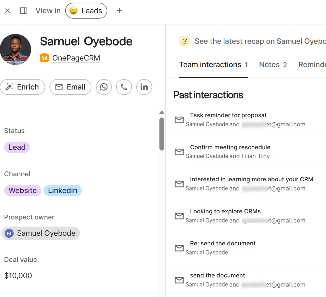Open the OnePageCRM company link
This screenshot has width=326, height=297.
click(76, 58)
